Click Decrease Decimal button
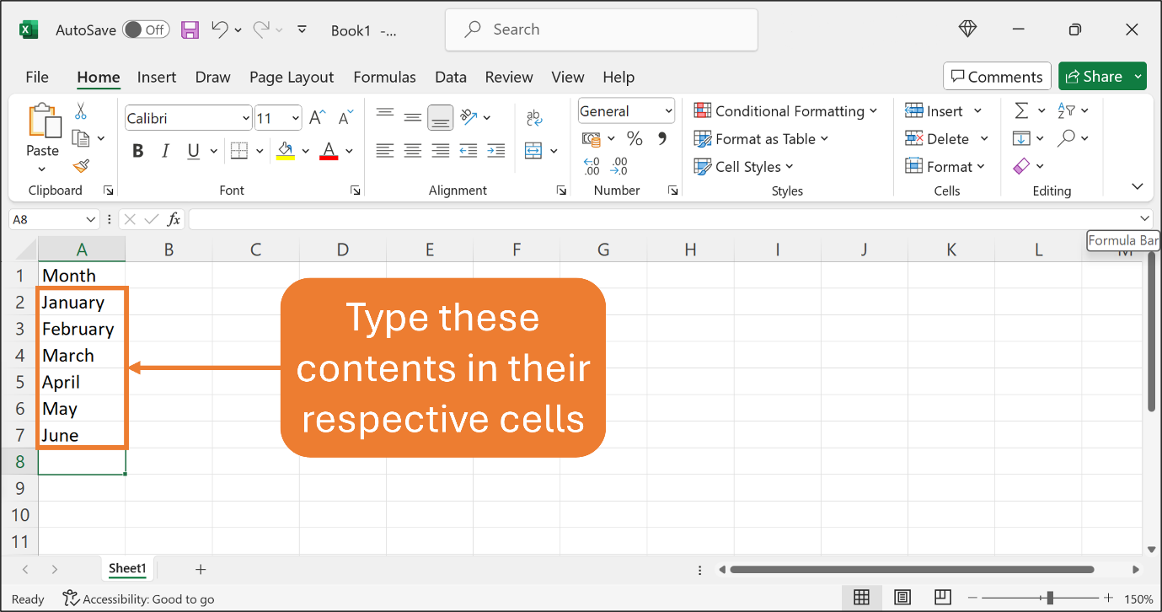Screen dimensions: 1162x612 619,166
